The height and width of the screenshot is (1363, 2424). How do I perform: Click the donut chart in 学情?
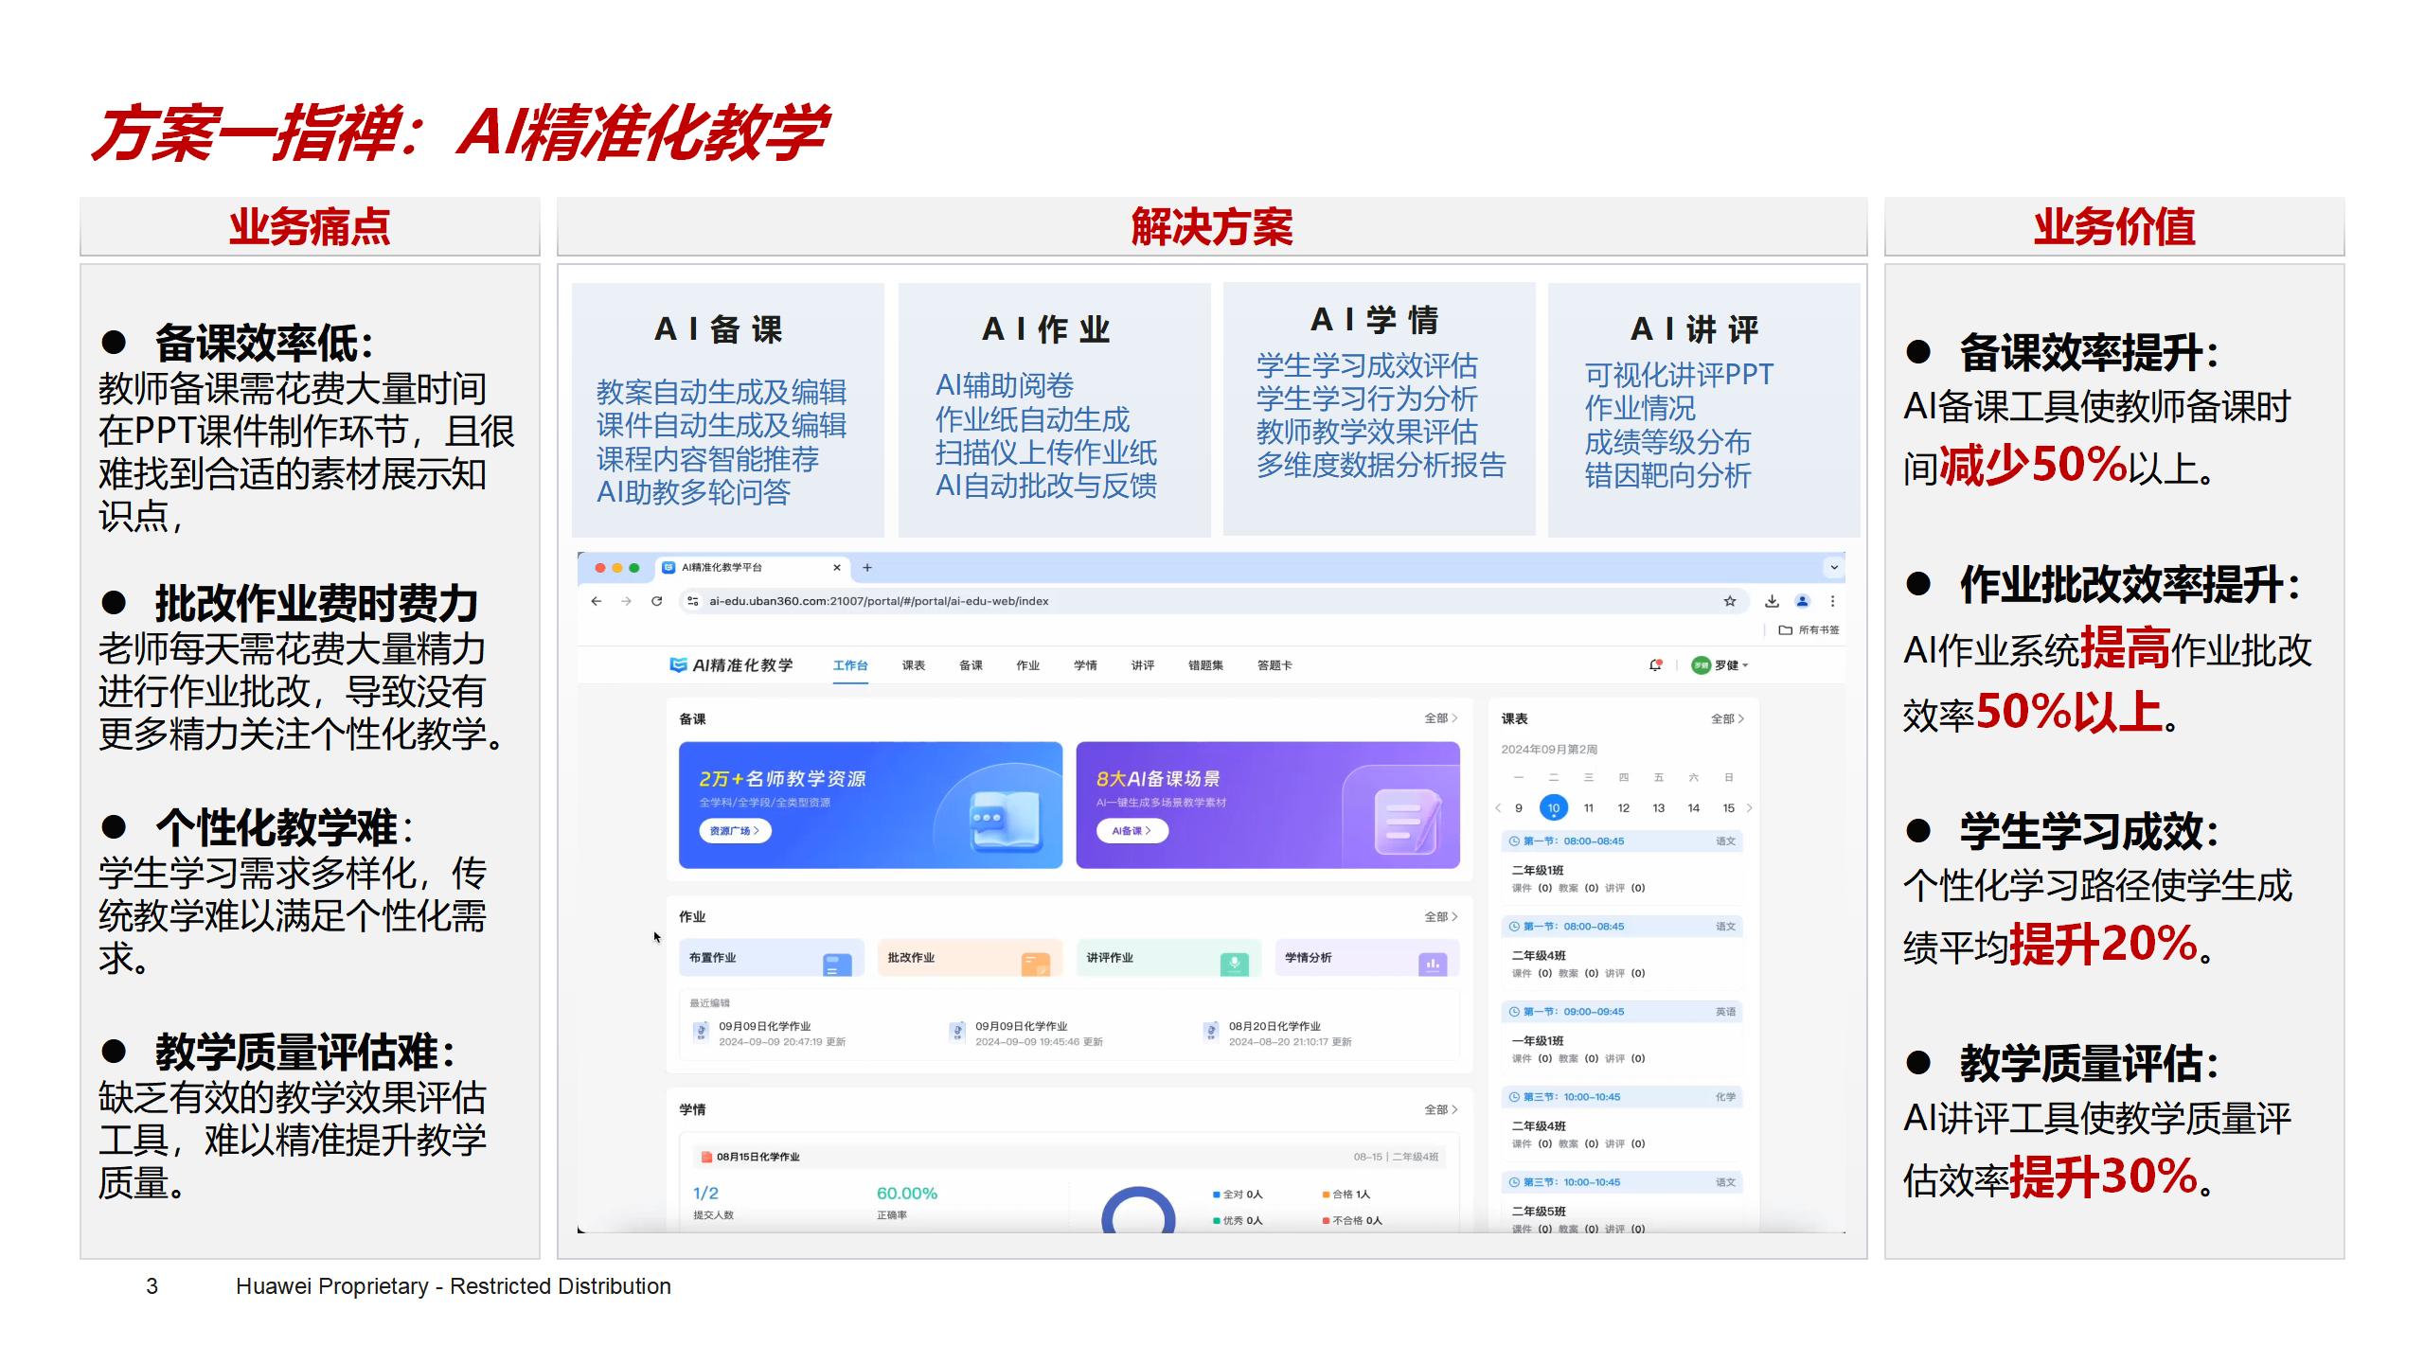pyautogui.click(x=1138, y=1210)
